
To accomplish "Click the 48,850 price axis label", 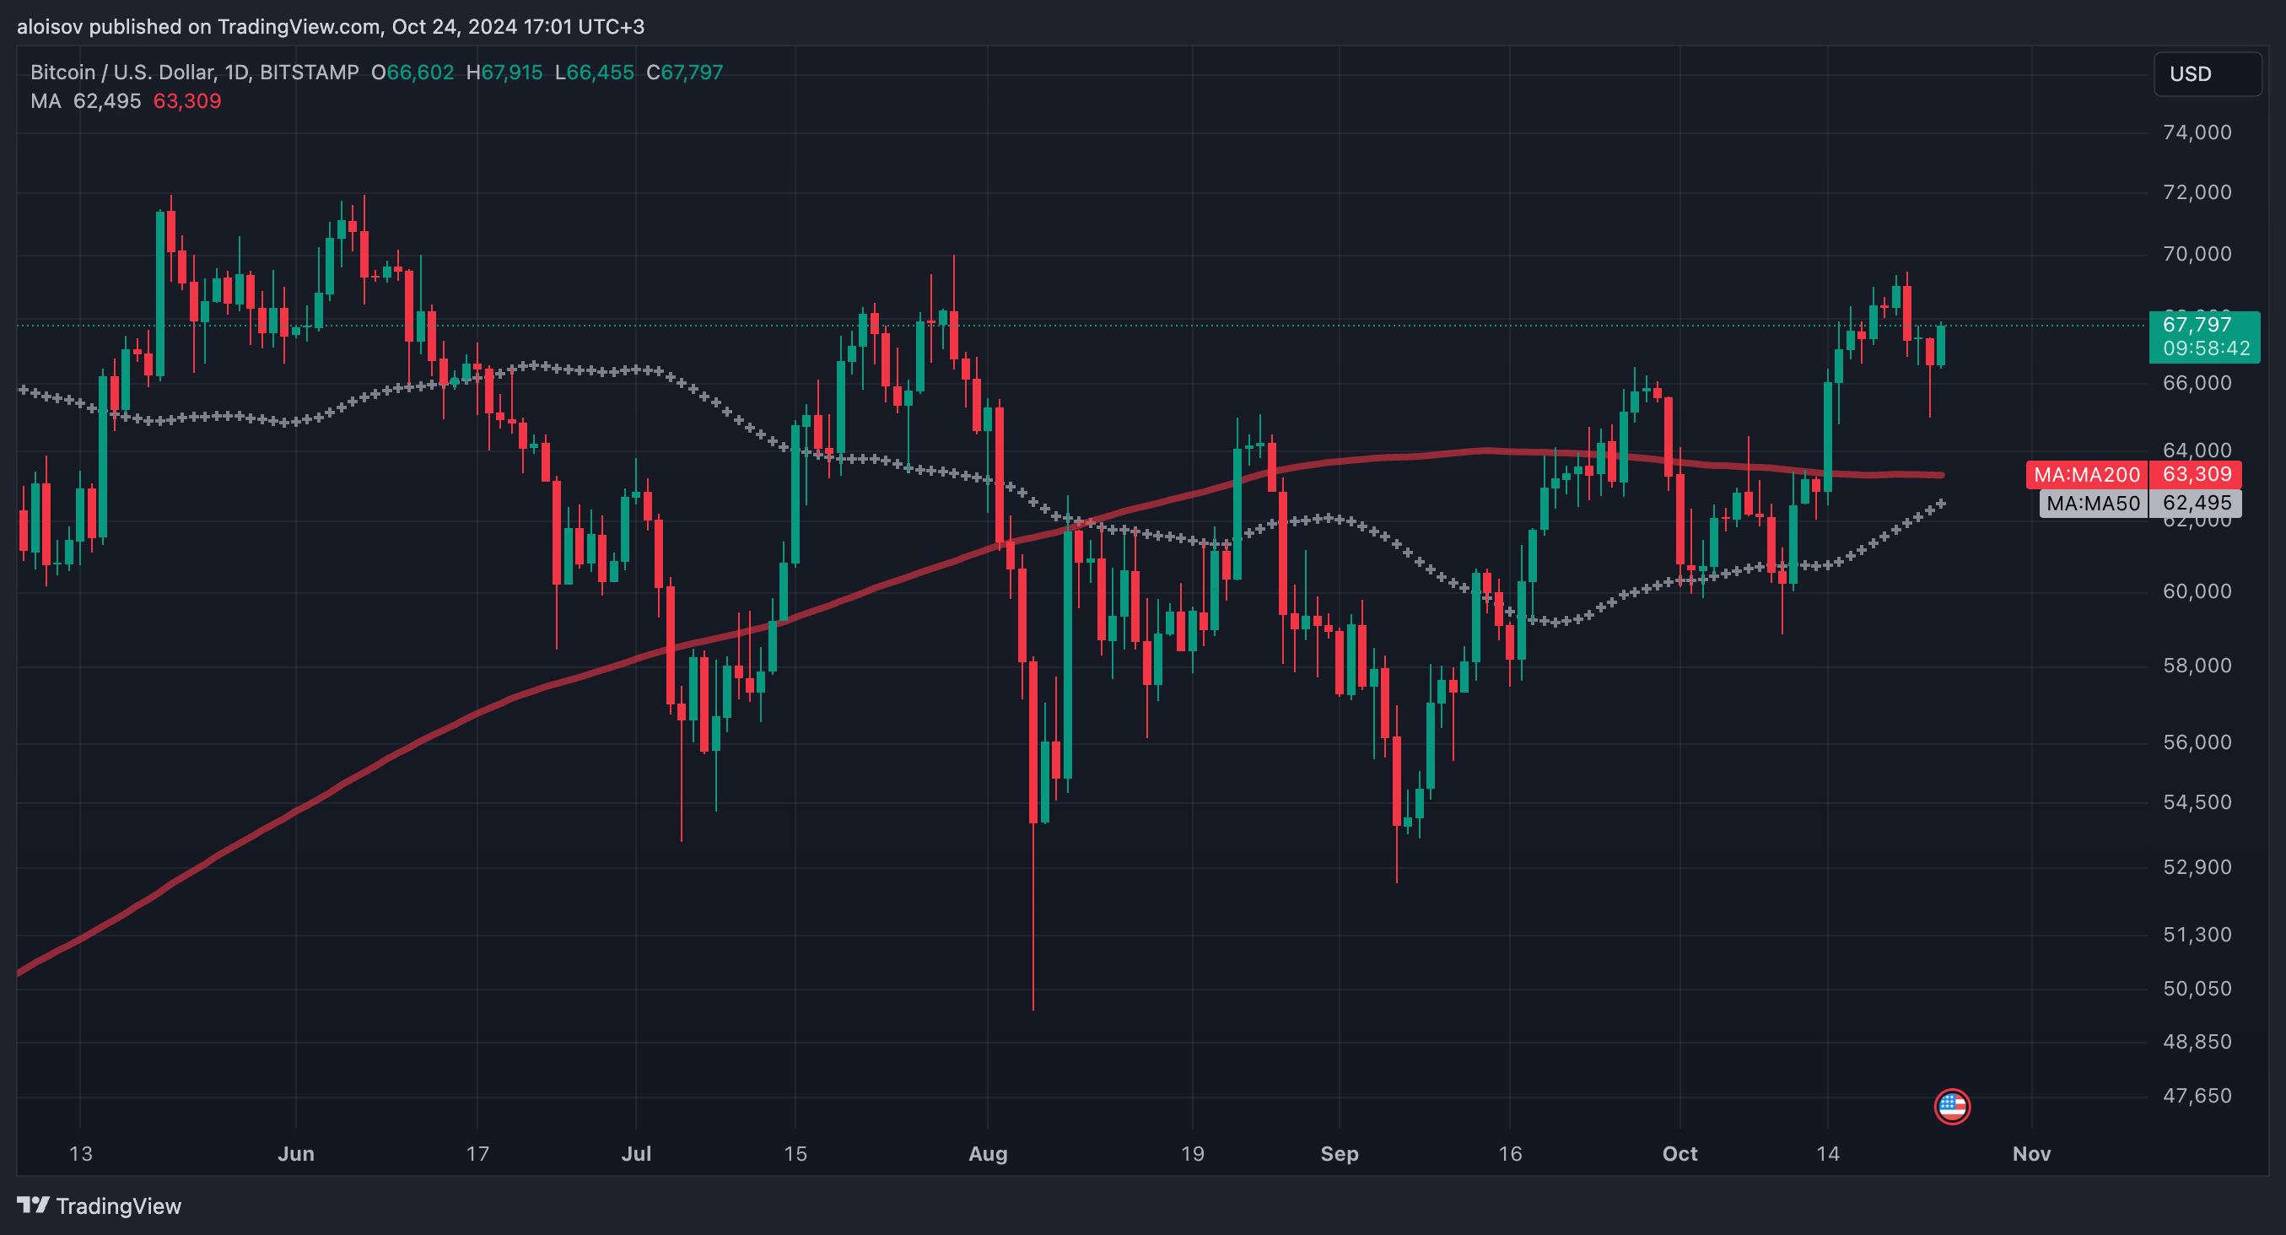I will click(2197, 1042).
